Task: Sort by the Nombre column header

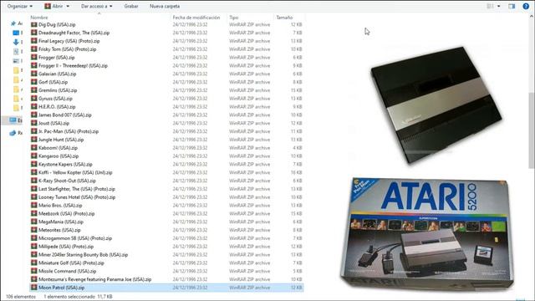Action: coord(39,18)
